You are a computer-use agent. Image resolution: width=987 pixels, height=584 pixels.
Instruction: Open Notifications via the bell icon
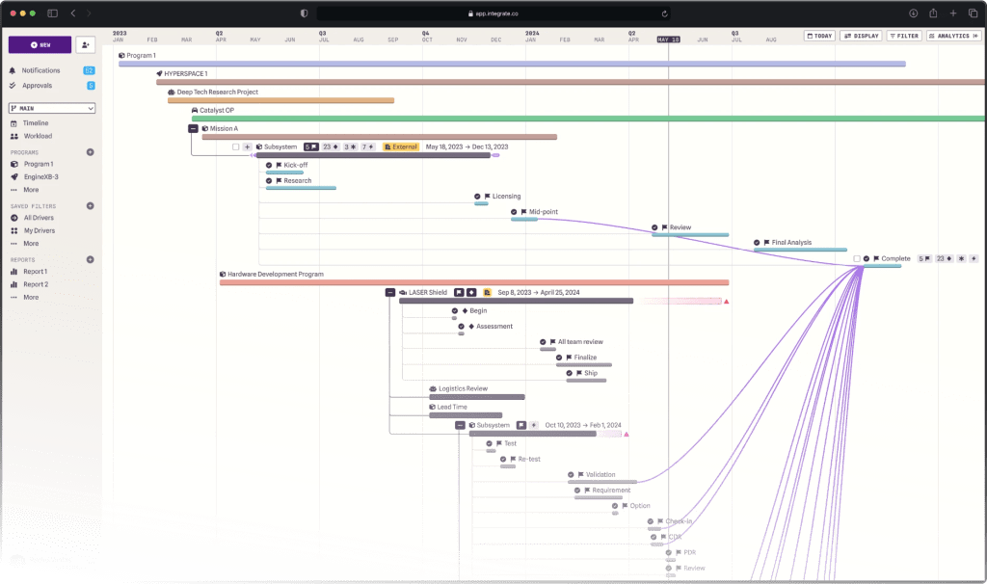[13, 70]
